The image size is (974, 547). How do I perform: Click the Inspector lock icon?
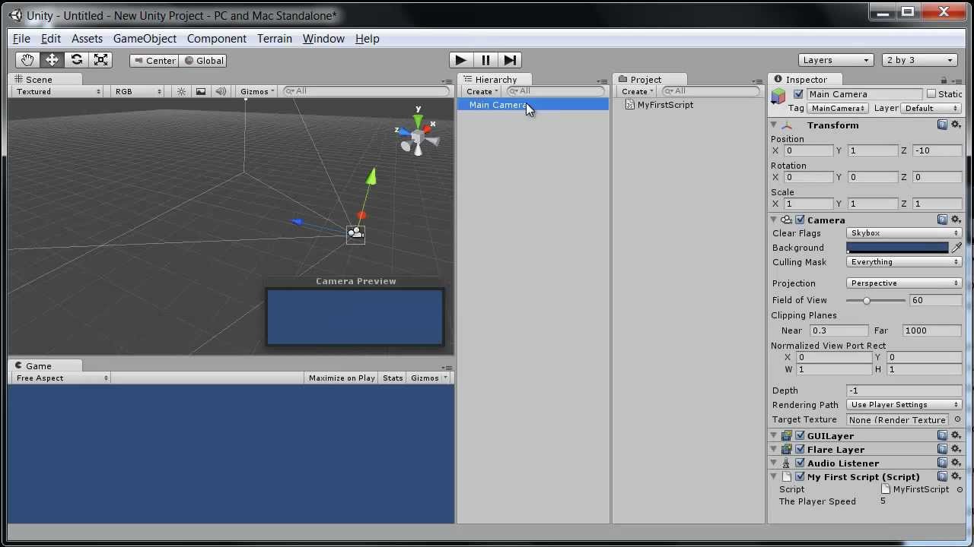pos(944,80)
